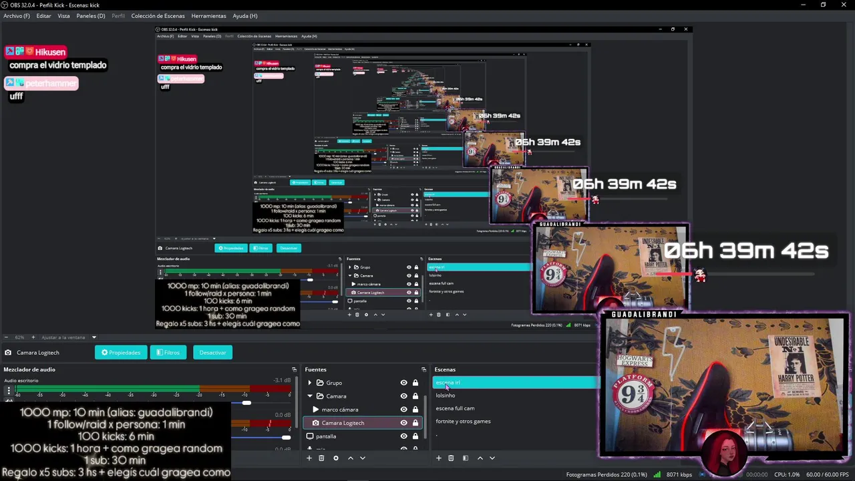Open source properties gear in Fuentes toolbar
The width and height of the screenshot is (855, 481).
coord(336,458)
